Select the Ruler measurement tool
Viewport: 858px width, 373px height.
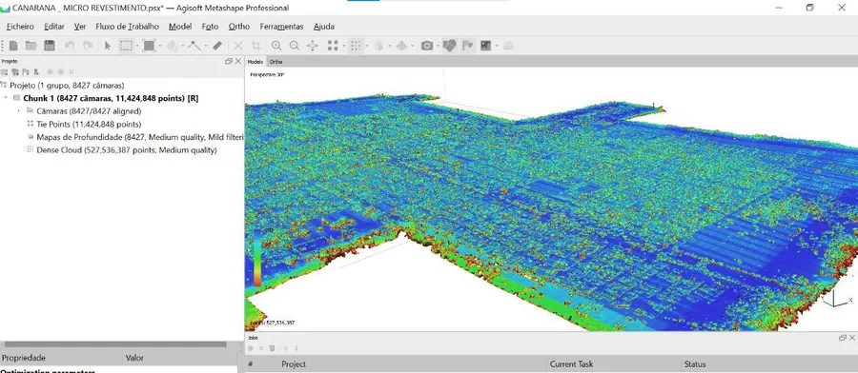(217, 46)
